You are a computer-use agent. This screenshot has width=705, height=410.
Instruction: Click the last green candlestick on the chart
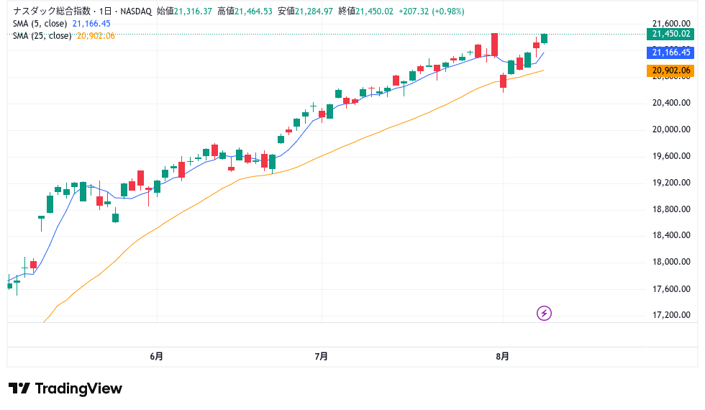pyautogui.click(x=544, y=39)
